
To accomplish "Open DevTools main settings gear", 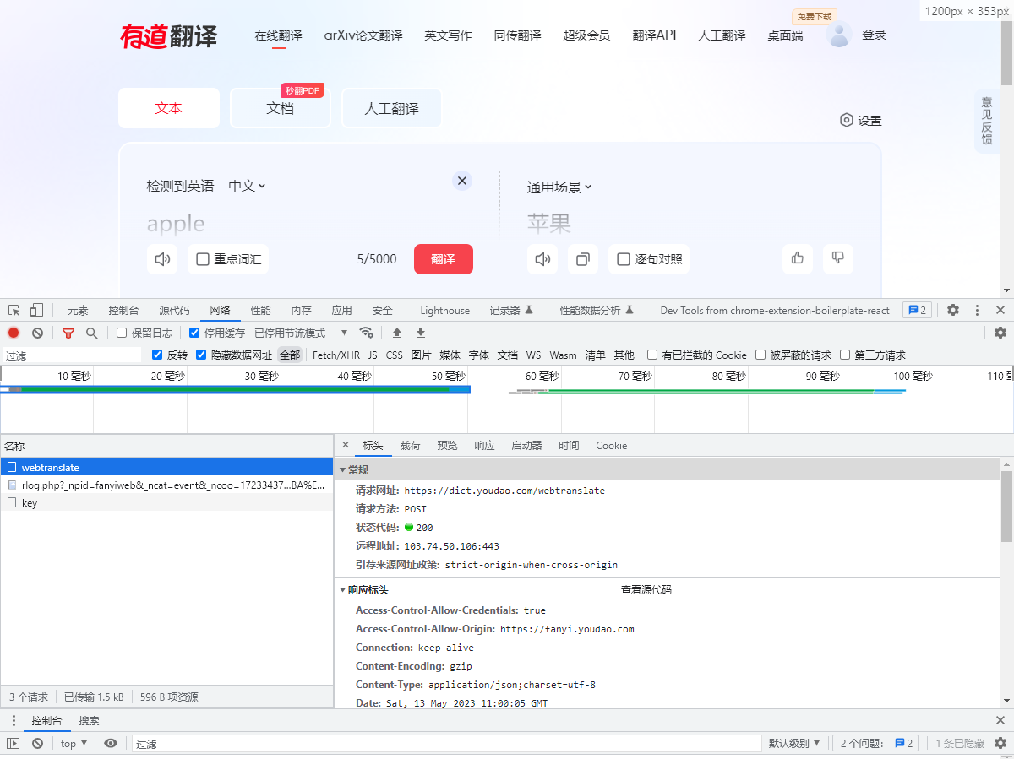I will (x=953, y=310).
